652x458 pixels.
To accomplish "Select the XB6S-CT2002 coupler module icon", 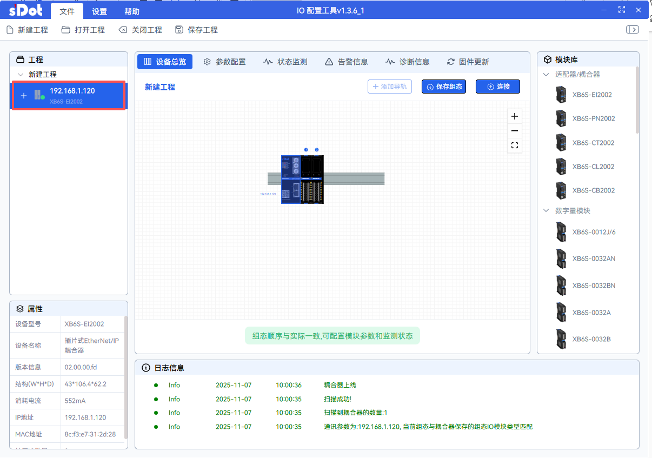I will click(561, 143).
